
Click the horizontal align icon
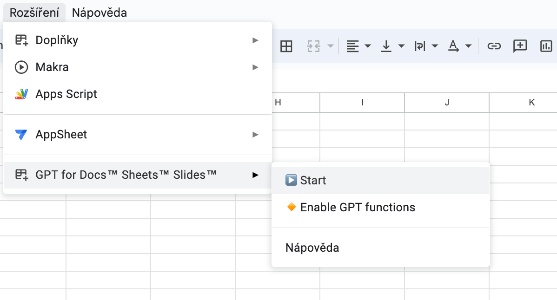point(353,46)
